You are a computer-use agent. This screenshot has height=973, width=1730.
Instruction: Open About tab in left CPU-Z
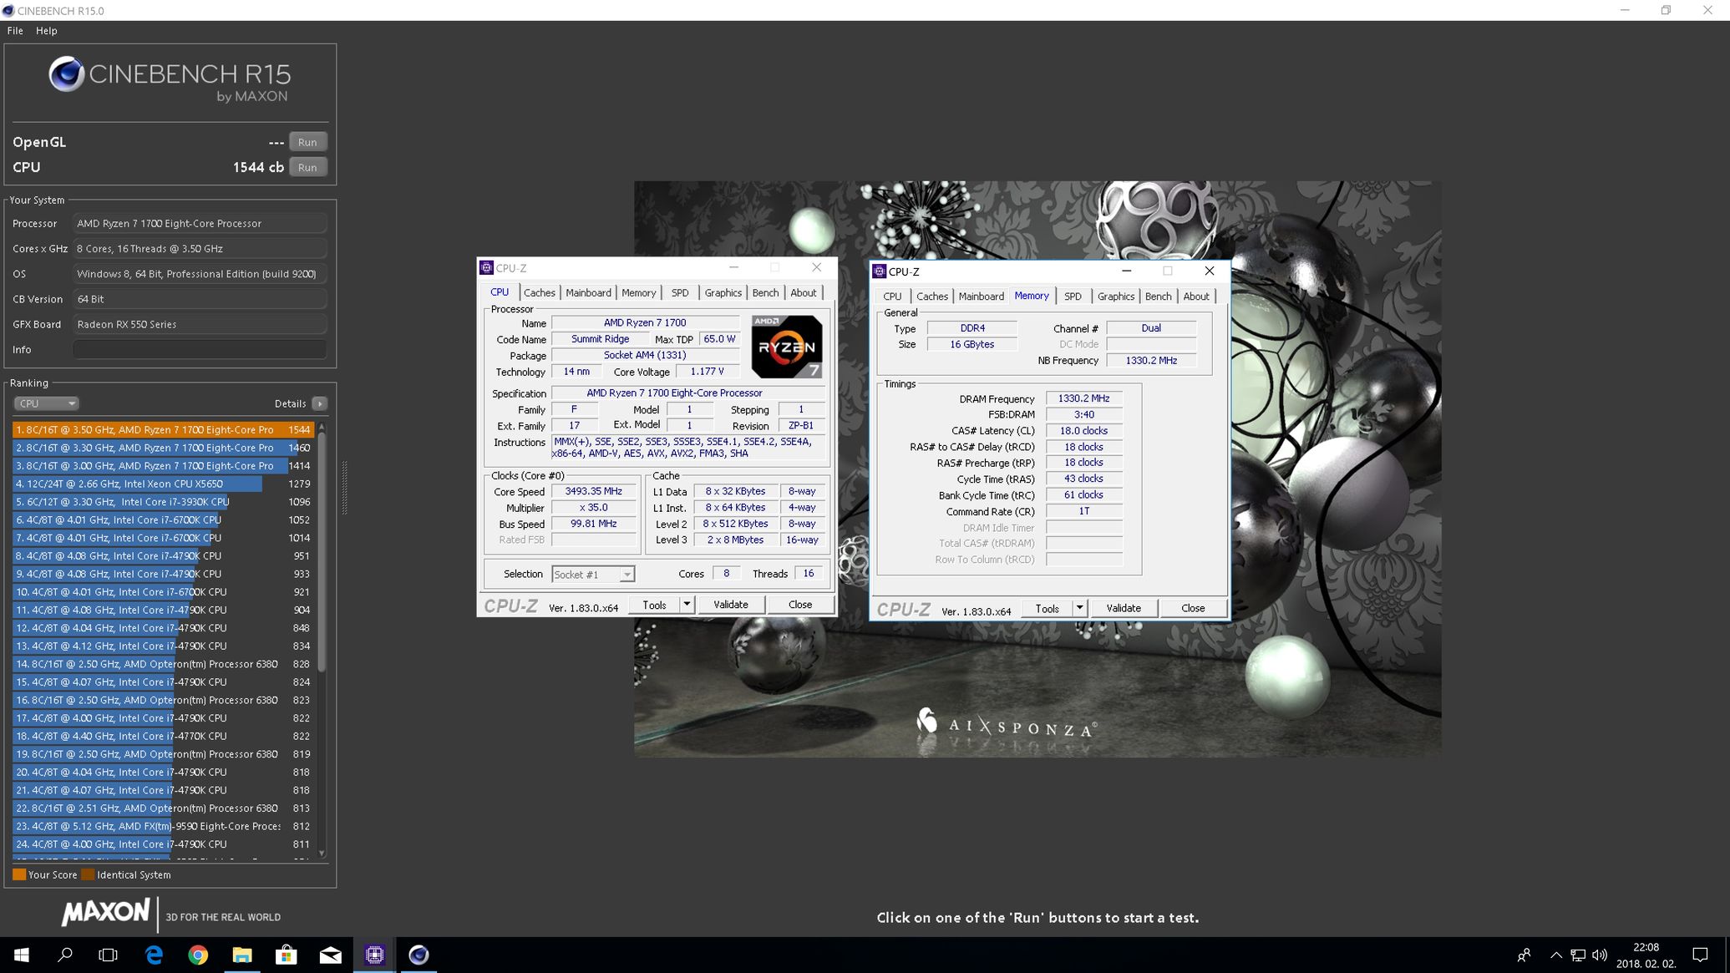coord(804,292)
